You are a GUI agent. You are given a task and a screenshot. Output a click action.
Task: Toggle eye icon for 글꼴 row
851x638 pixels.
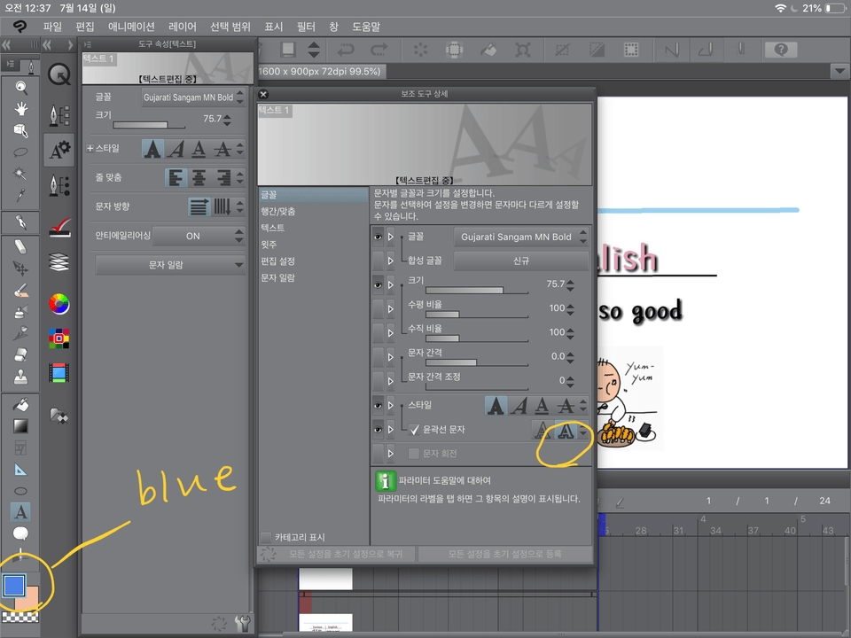379,237
